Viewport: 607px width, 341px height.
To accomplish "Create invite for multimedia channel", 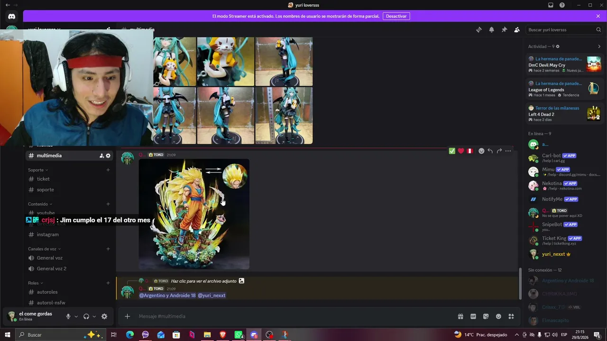I will pyautogui.click(x=101, y=155).
